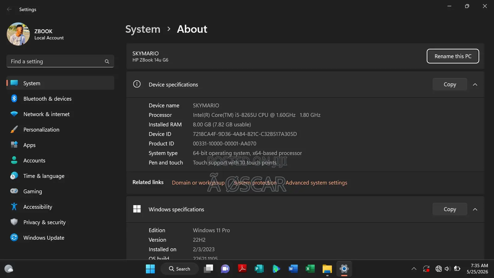
Task: Click the back arrow in the Settings title bar
Action: coord(9,9)
